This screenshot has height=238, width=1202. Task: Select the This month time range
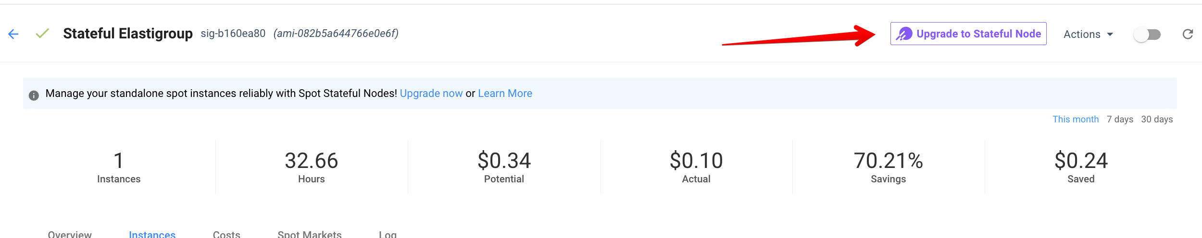pyautogui.click(x=1075, y=119)
